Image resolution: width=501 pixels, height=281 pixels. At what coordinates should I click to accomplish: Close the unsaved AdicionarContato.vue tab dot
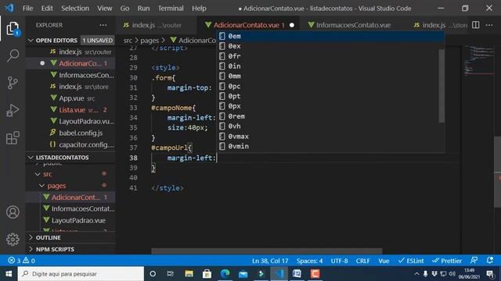tap(292, 25)
